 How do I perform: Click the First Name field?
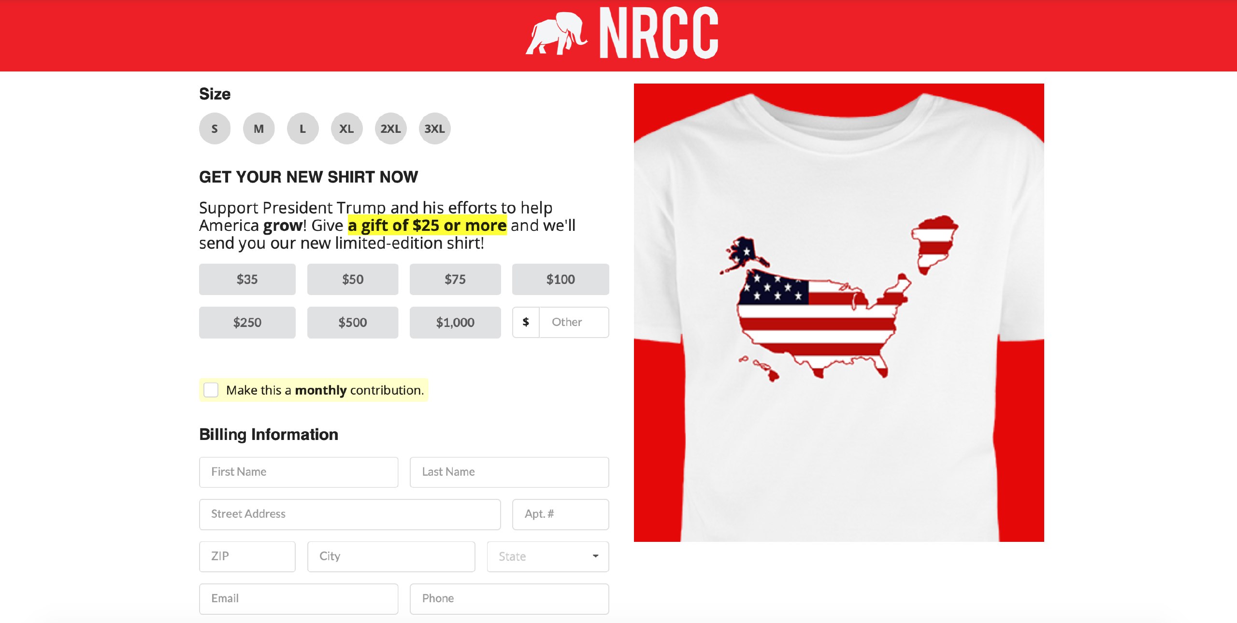point(299,472)
